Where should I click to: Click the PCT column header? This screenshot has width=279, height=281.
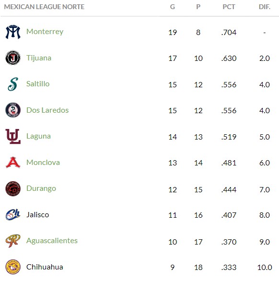(x=229, y=7)
